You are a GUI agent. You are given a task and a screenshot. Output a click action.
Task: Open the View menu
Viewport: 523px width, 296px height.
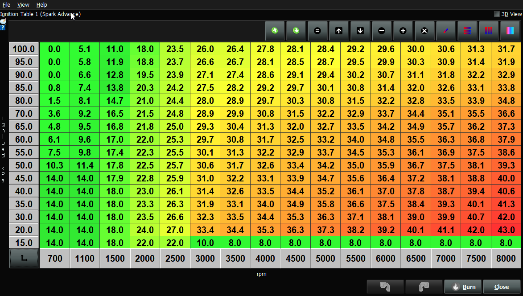23,4
